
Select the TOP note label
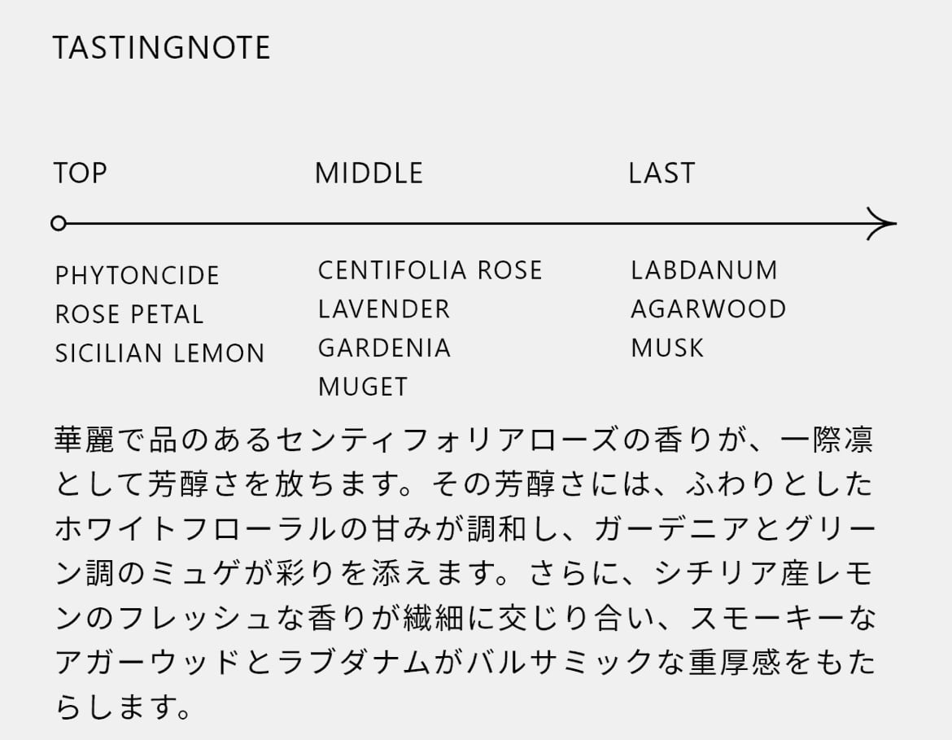80,173
